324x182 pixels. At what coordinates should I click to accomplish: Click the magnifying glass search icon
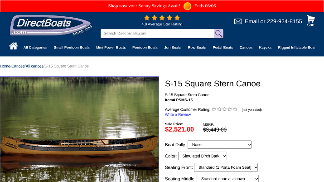[x=219, y=34]
